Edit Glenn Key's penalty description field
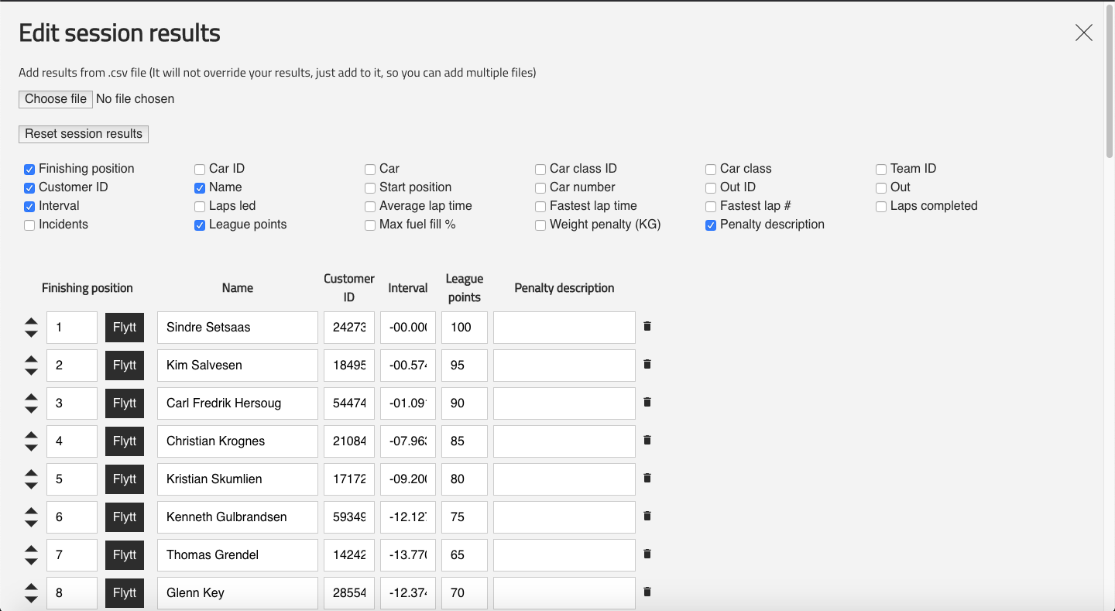The image size is (1115, 611). [x=564, y=592]
